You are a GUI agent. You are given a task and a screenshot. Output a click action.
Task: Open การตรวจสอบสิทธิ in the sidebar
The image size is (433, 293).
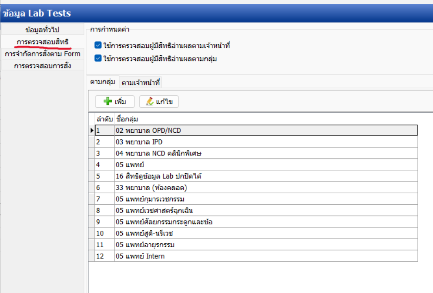pos(42,42)
